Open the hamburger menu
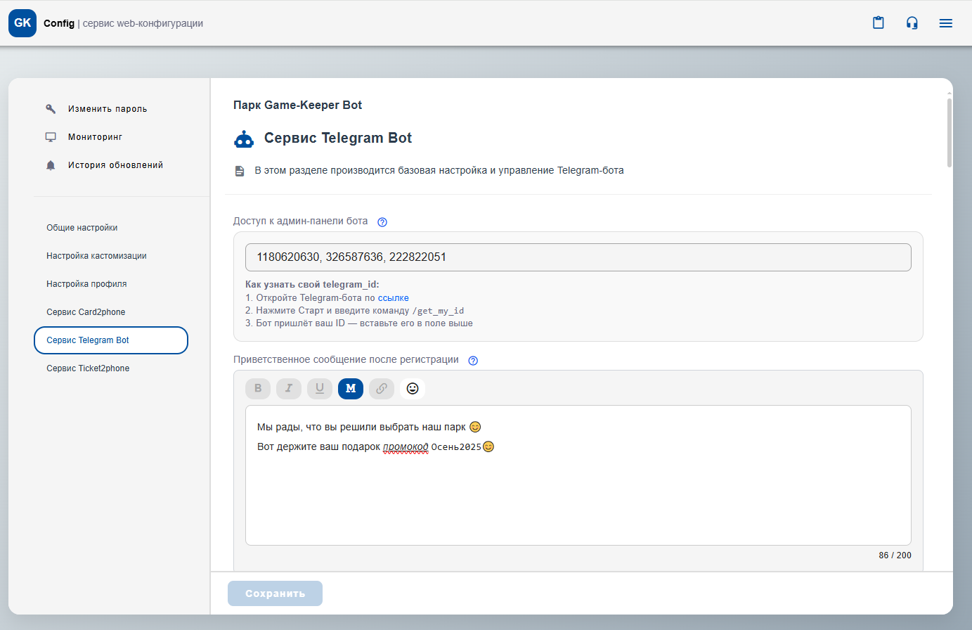This screenshot has height=630, width=972. [x=945, y=23]
